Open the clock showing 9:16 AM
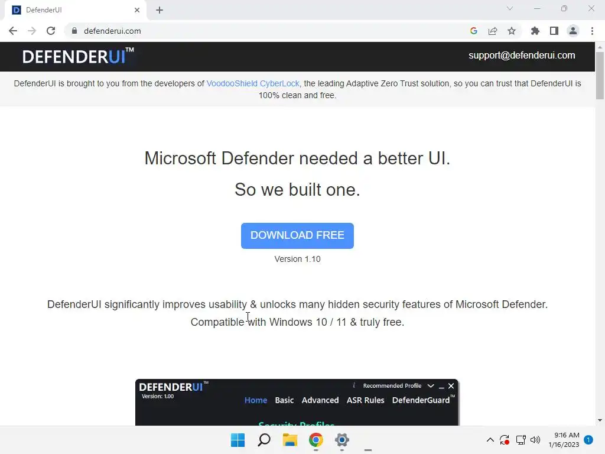Screen dimensions: 605x454 pos(564,440)
